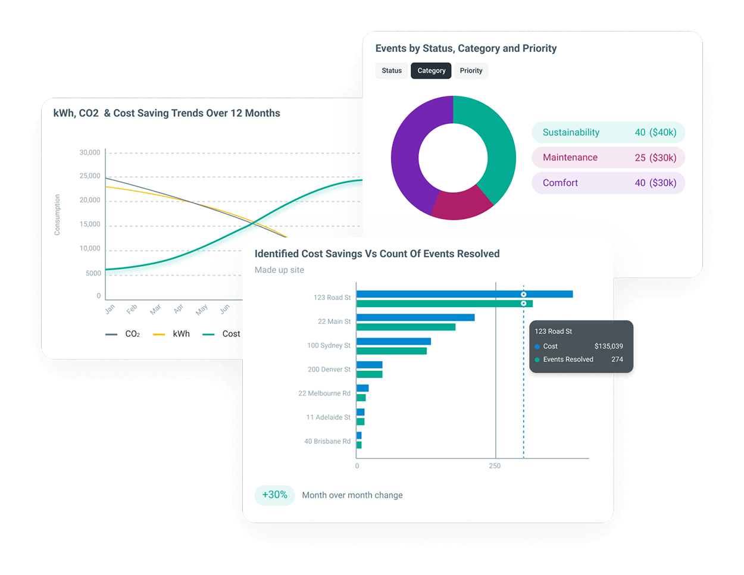Click the 'Made up site' subtitle
This screenshot has height=575, width=744.
279,270
